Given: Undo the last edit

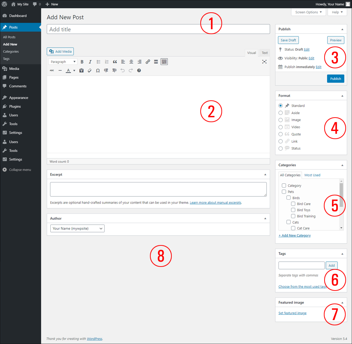Looking at the screenshot, I should point(122,70).
